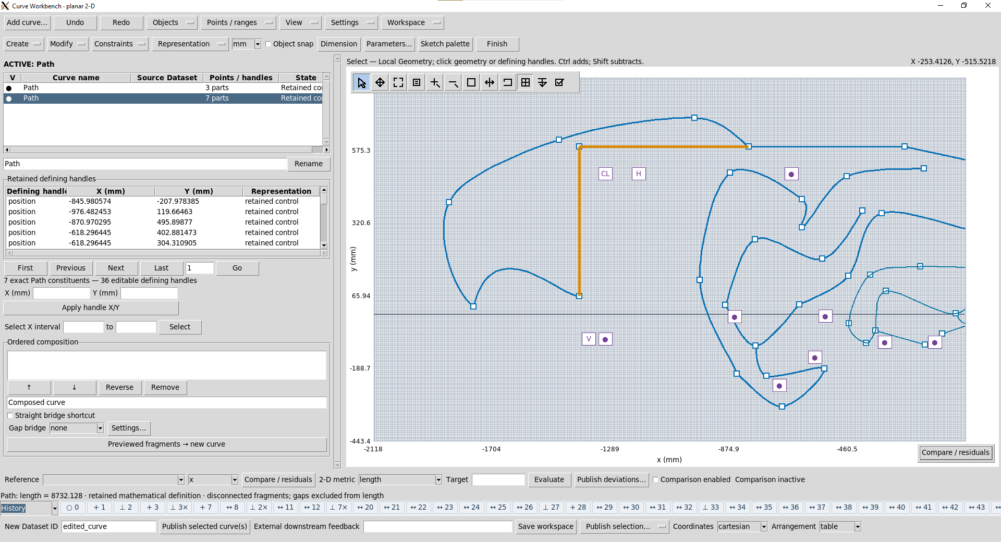
Task: Click the Undo button
Action: tap(75, 23)
